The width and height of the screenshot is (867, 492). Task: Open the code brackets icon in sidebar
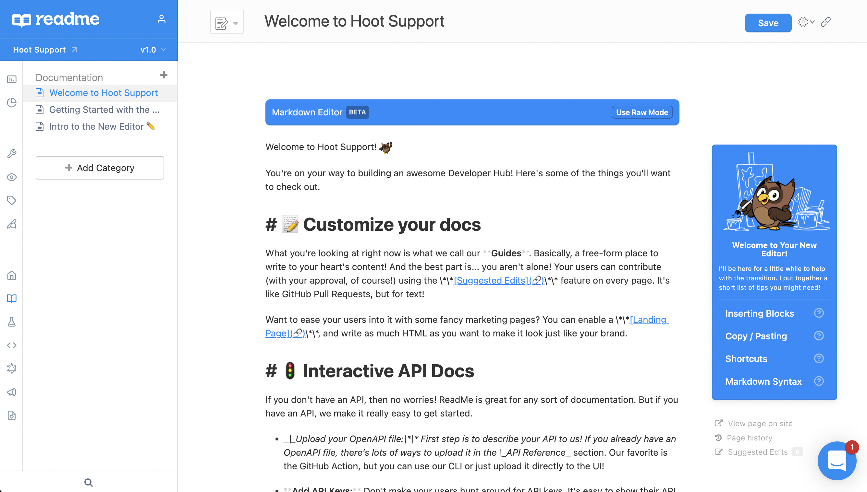12,346
